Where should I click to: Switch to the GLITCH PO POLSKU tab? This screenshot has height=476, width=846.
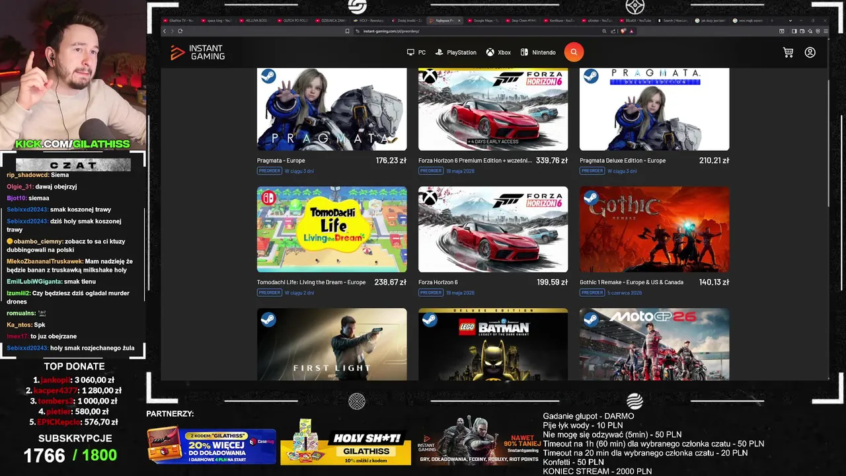294,20
